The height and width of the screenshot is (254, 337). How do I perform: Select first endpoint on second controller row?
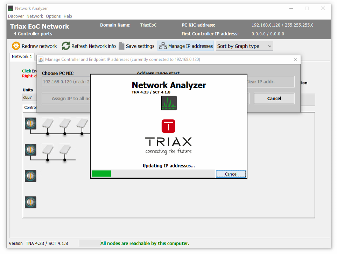pyautogui.click(x=48, y=150)
